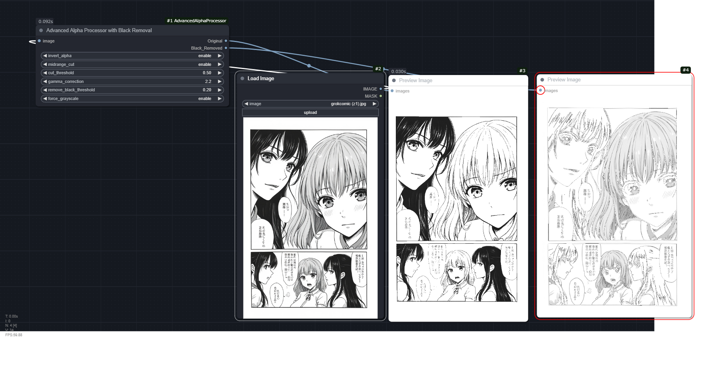This screenshot has height=368, width=727.
Task: Click the Black_Removed output port
Action: [226, 48]
